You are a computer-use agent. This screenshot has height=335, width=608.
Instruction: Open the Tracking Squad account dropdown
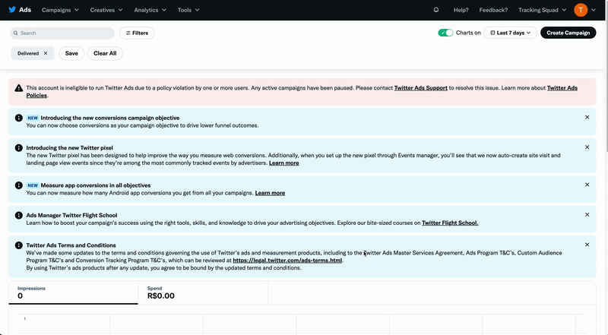pos(542,10)
